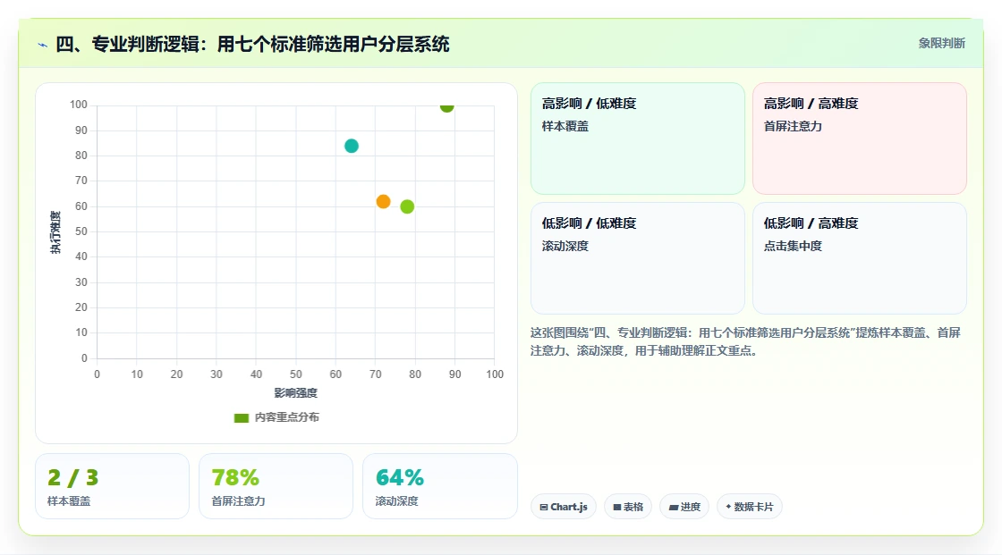
Task: Click the lightning icon beside the heading
Action: click(43, 45)
